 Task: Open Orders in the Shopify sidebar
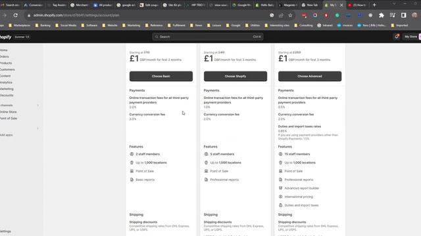(x=5, y=56)
